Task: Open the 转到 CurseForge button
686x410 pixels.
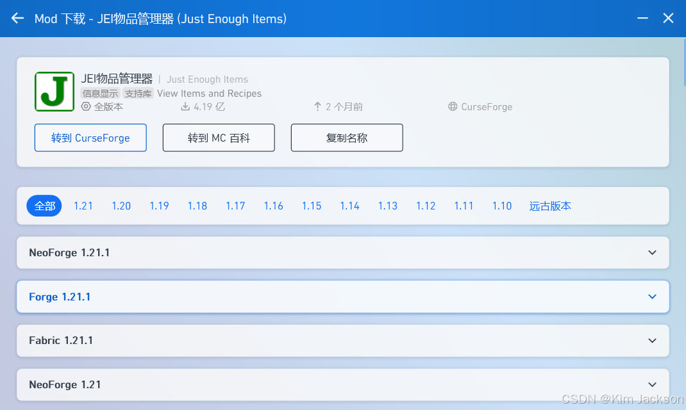Action: coord(90,138)
